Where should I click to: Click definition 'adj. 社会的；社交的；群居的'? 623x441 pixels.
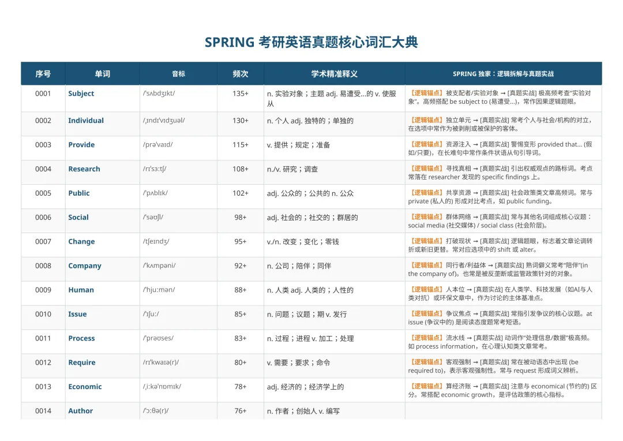[312, 218]
